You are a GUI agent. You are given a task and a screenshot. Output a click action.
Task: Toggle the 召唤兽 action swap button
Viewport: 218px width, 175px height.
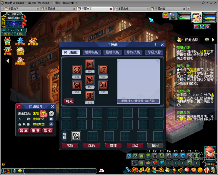coord(51,124)
